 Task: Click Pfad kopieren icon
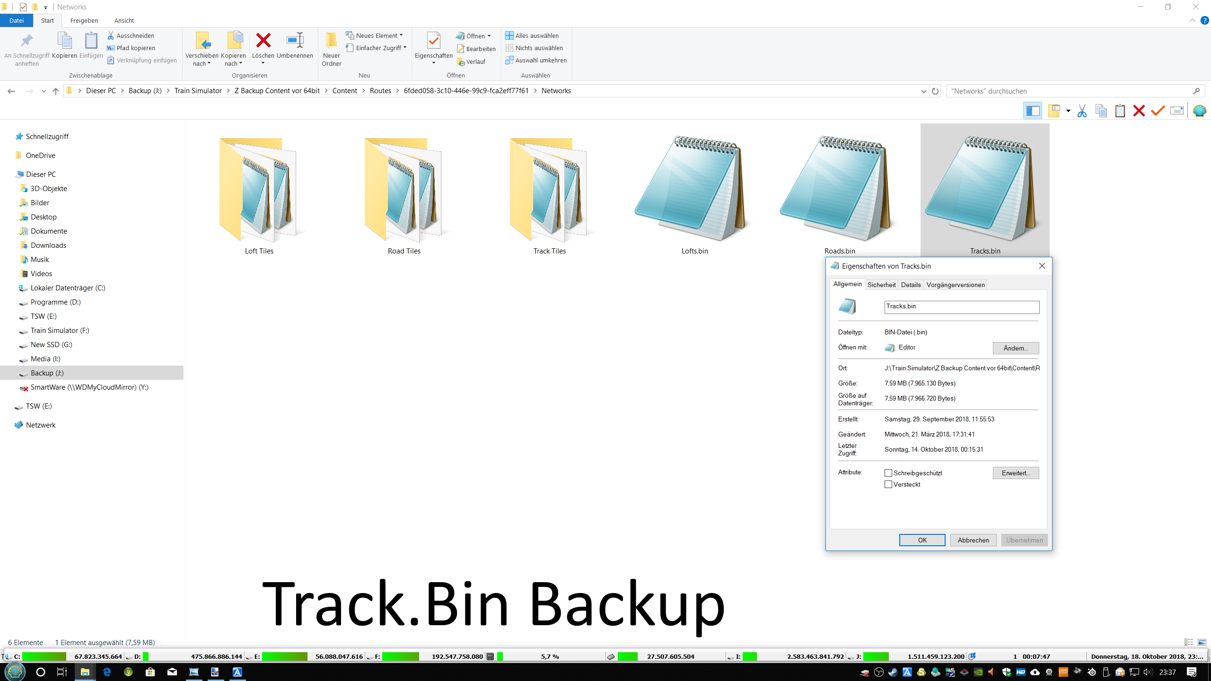click(x=111, y=48)
